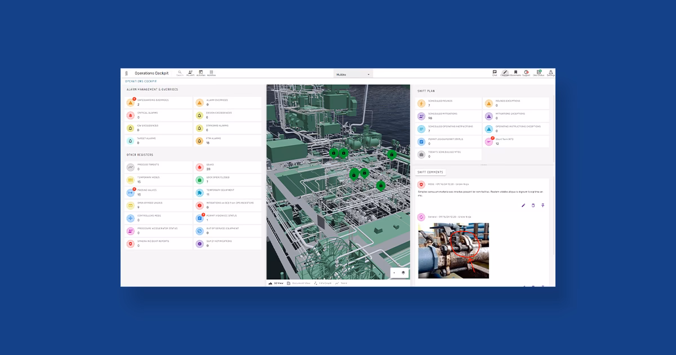676x355 pixels.
Task: Check Data Status via its icon
Action: [539, 72]
